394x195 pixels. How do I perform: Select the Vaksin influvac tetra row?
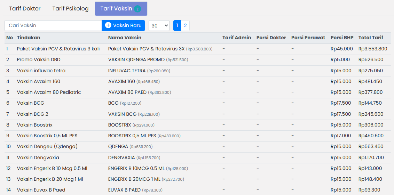pyautogui.click(x=41, y=71)
